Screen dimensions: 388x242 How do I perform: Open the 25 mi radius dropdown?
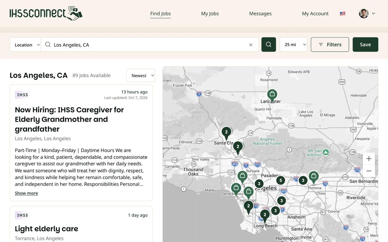click(x=293, y=45)
